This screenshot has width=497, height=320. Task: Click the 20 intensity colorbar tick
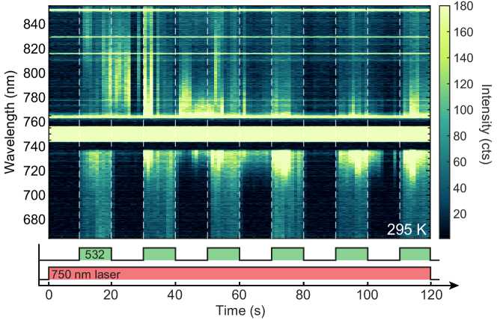(460, 215)
